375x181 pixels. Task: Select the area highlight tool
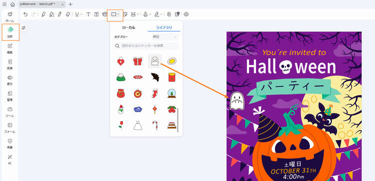pos(51,14)
